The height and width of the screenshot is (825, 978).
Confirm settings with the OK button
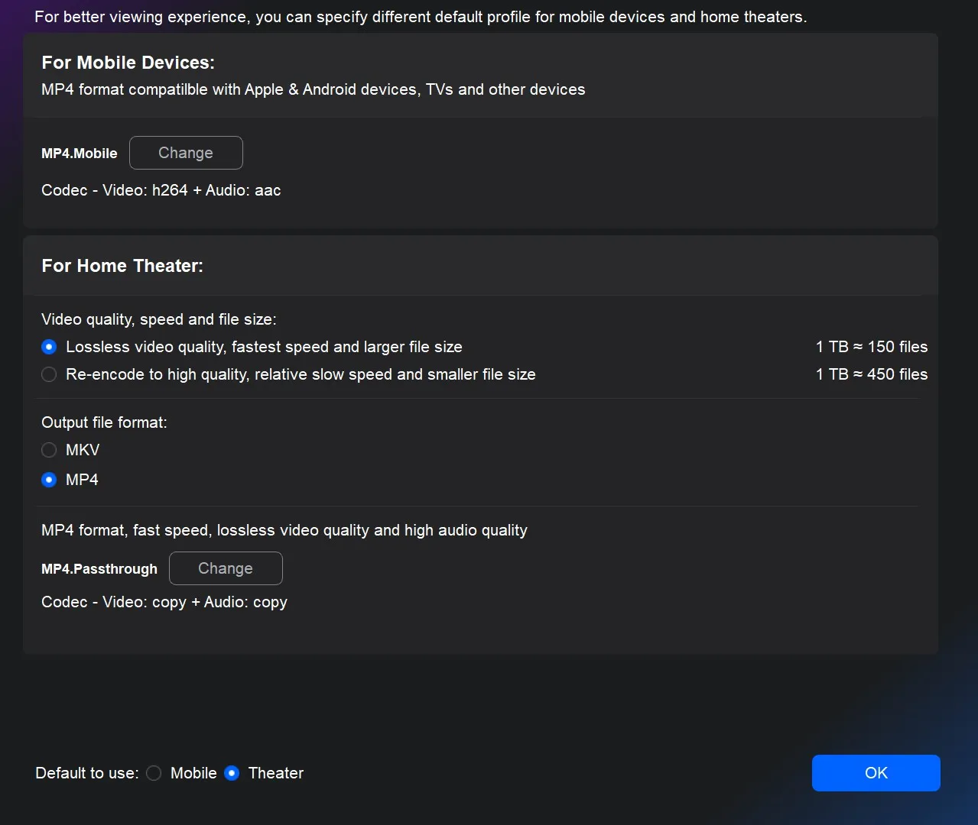pyautogui.click(x=876, y=773)
